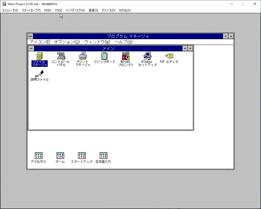Open the ステートセーブ(T) menu
The width and height of the screenshot is (261, 209).
(31, 10)
